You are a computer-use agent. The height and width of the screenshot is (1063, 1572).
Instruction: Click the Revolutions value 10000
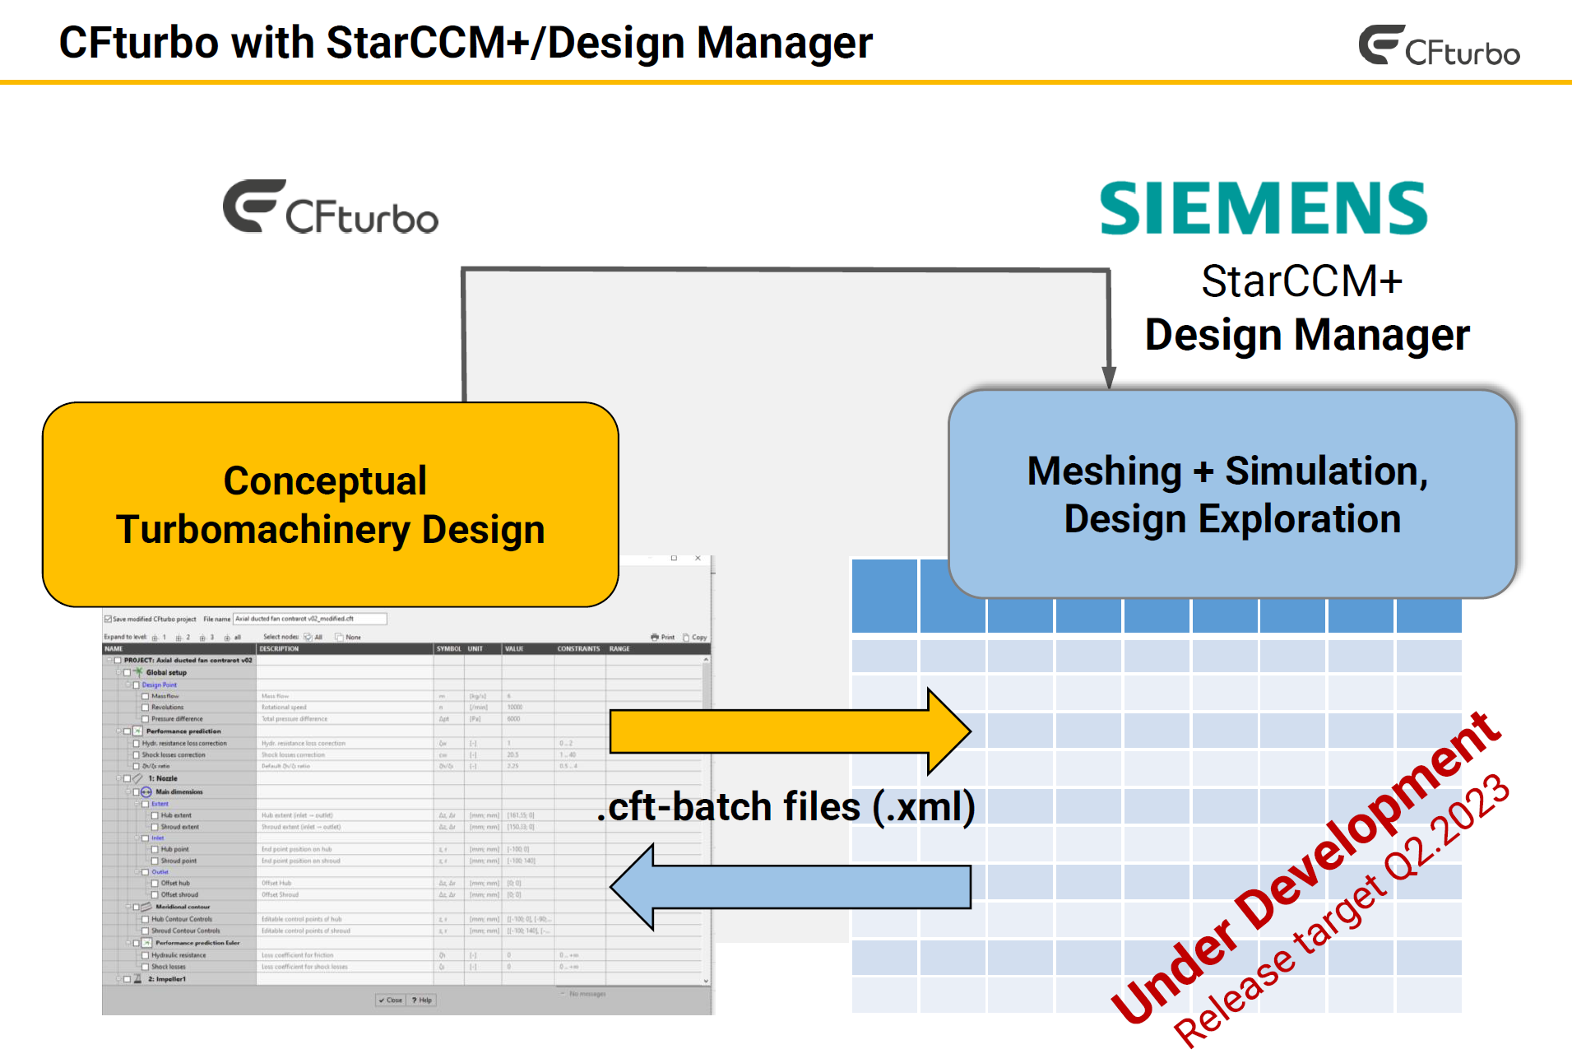[x=515, y=708]
